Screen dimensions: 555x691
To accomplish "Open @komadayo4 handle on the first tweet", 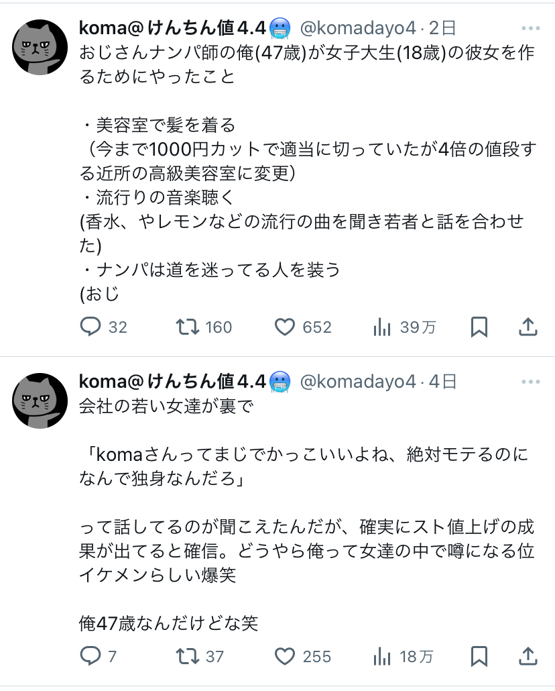I will 358,28.
